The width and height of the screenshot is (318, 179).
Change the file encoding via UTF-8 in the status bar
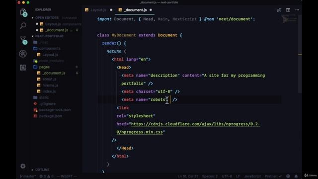pyautogui.click(x=227, y=176)
